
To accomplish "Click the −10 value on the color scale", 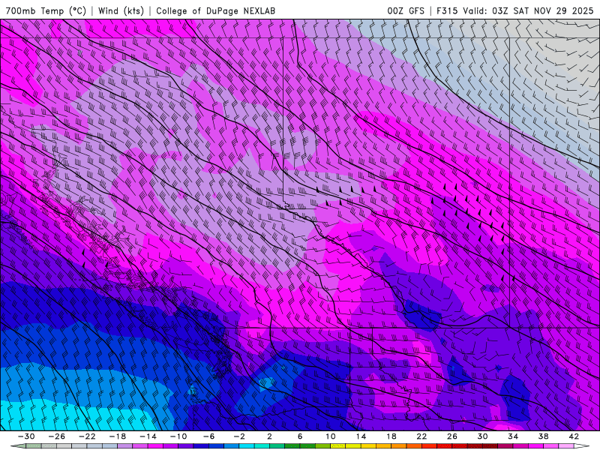I will coord(178,436).
